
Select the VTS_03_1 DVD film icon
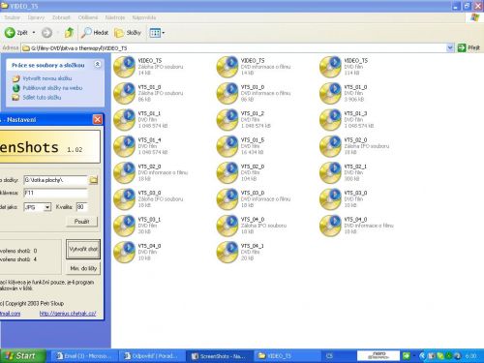(x=125, y=226)
